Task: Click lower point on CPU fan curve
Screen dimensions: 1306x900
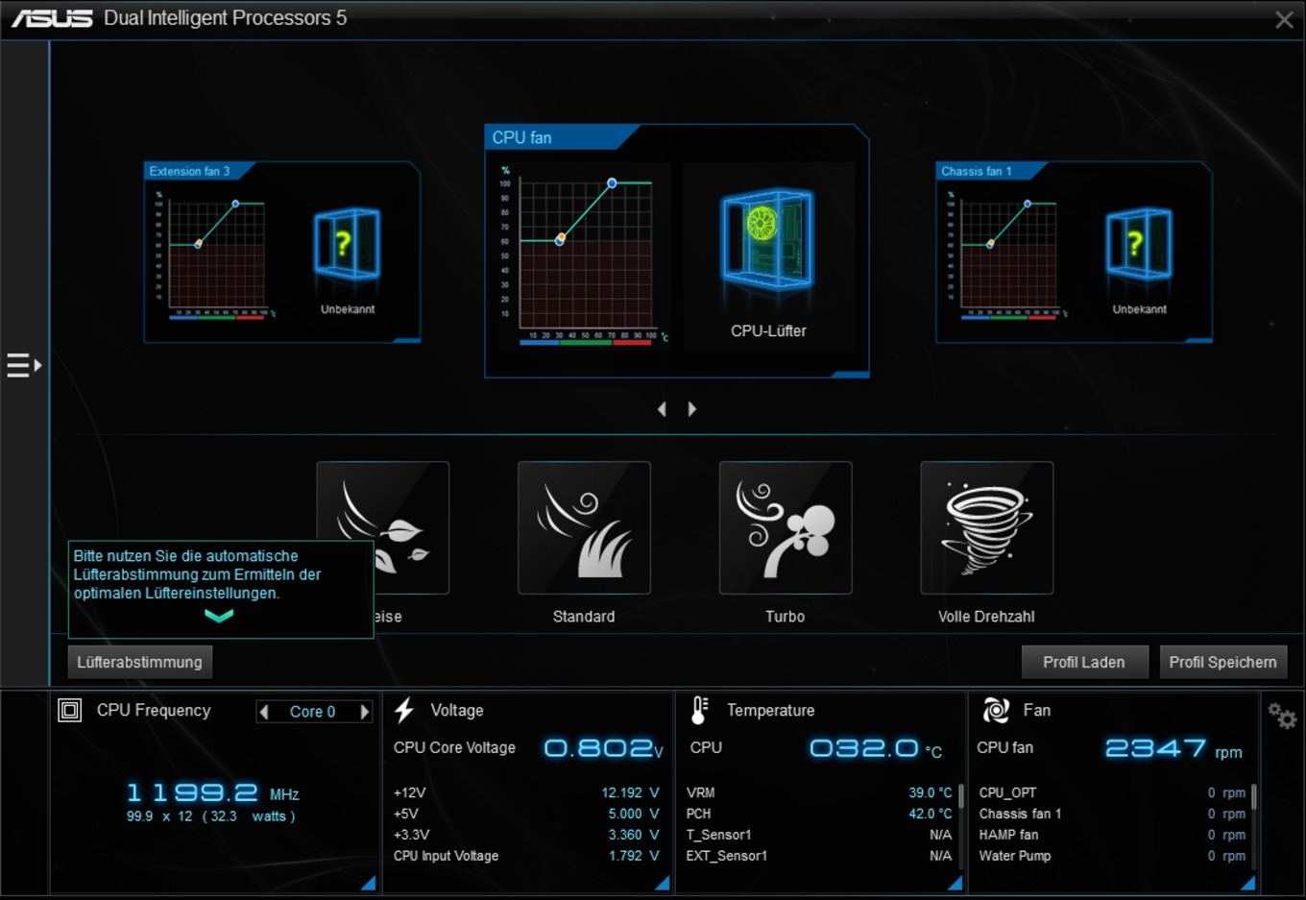Action: [560, 239]
